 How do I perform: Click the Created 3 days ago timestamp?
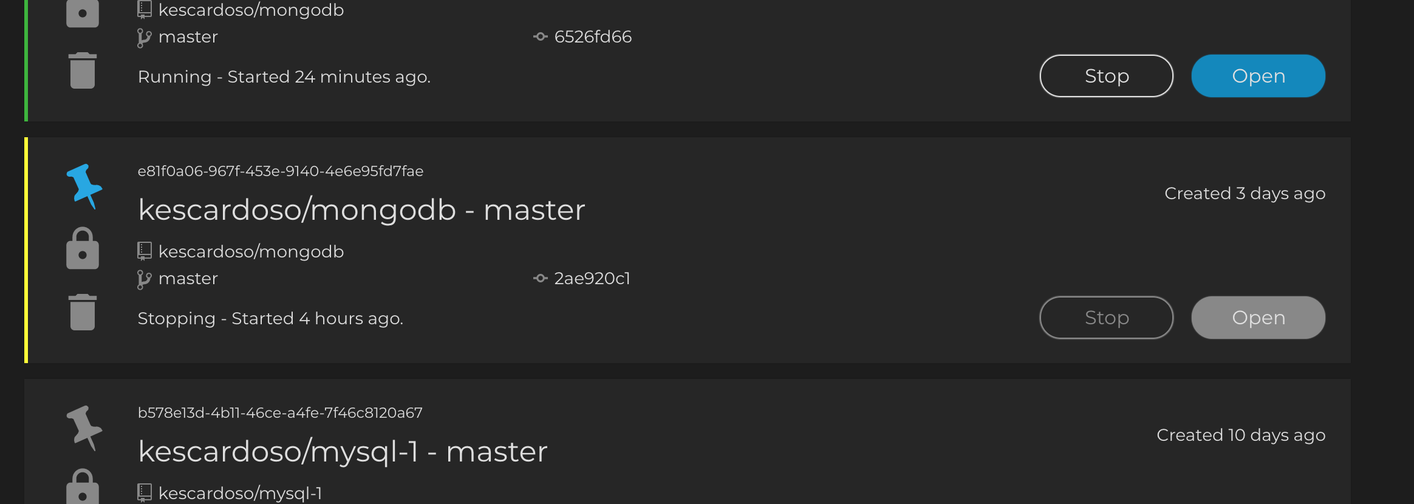click(x=1245, y=192)
